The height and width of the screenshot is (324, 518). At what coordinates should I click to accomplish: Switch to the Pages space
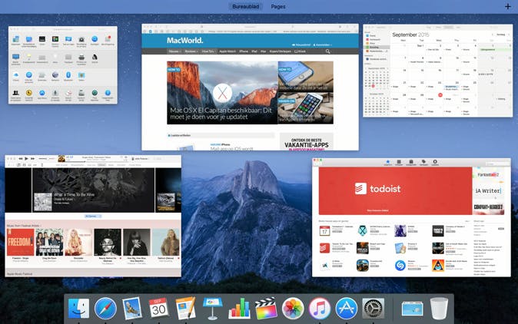[278, 7]
